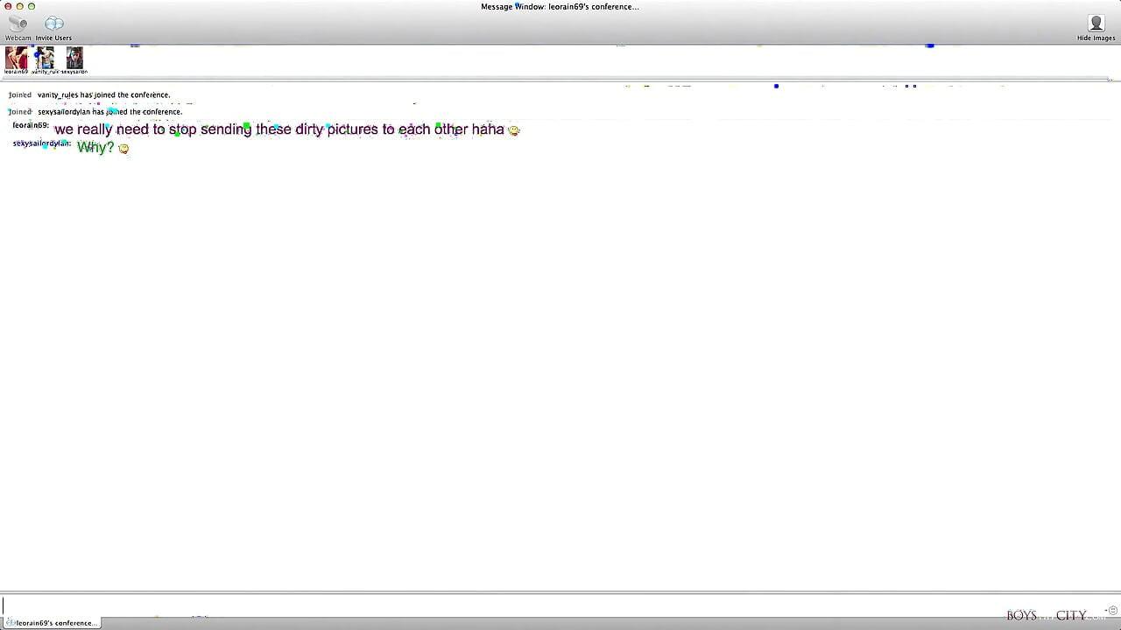Screen dimensions: 1121x630
Task: Zoom the conference window with green button
Action: (x=31, y=6)
